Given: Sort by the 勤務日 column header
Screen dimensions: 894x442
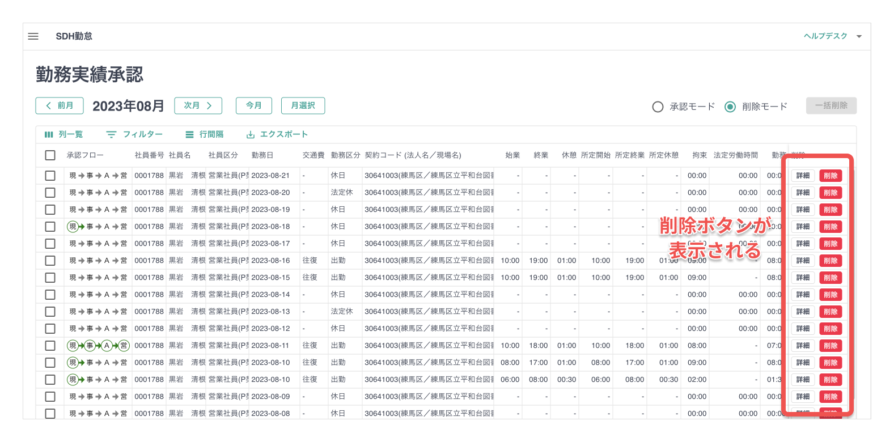Looking at the screenshot, I should [x=262, y=155].
